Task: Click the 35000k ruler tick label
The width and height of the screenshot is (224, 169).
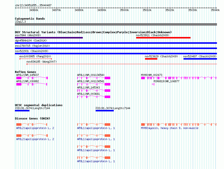Action: (124, 10)
